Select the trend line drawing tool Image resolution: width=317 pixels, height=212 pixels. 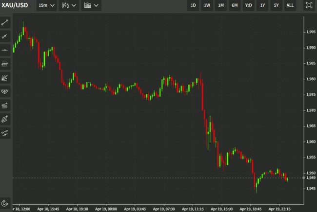pyautogui.click(x=5, y=22)
